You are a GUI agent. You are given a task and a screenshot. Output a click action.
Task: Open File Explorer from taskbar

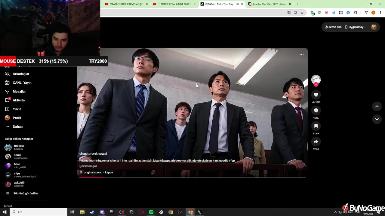pyautogui.click(x=82, y=212)
